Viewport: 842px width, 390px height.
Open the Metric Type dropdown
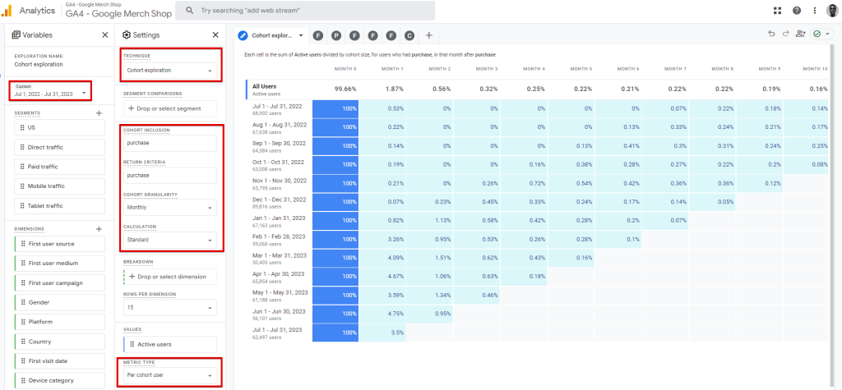coord(169,375)
